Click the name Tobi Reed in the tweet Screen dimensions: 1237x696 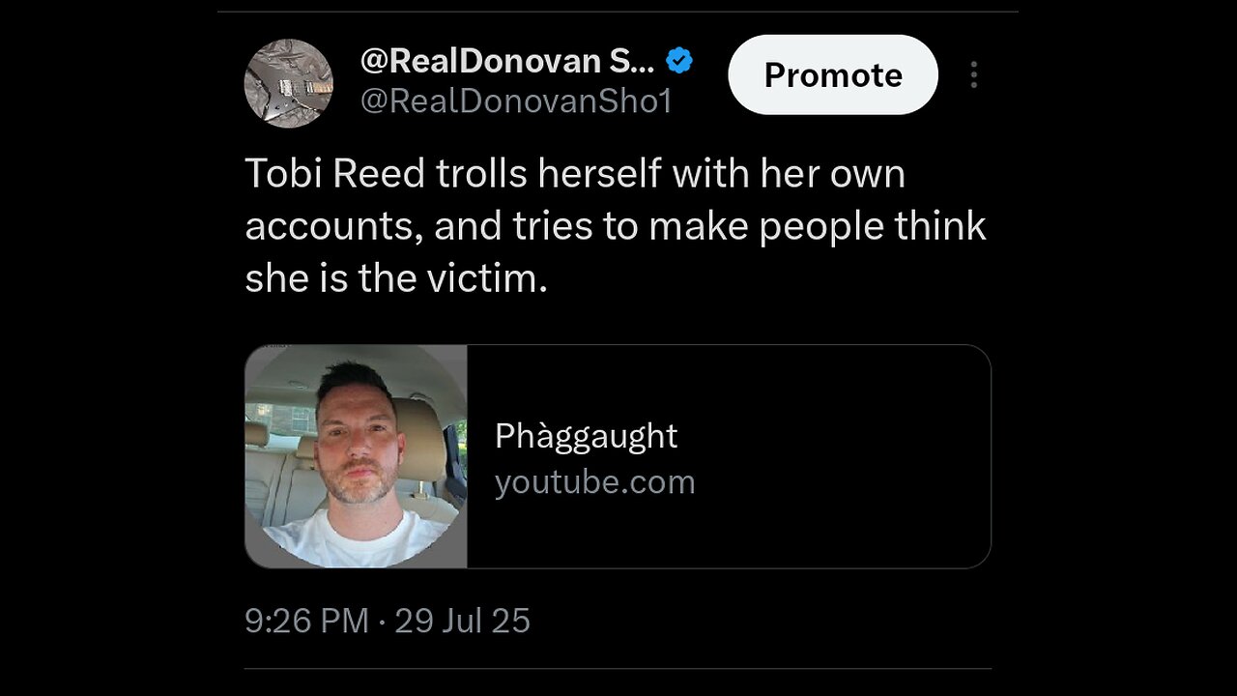point(334,174)
